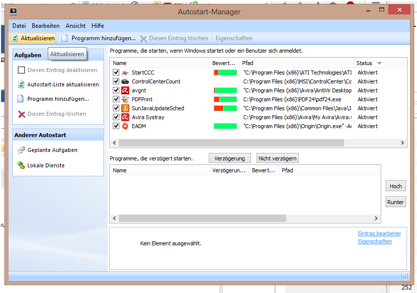417x293 pixels.
Task: Click the Aktualisieren refresh toolbar icon
Action: [x=15, y=38]
